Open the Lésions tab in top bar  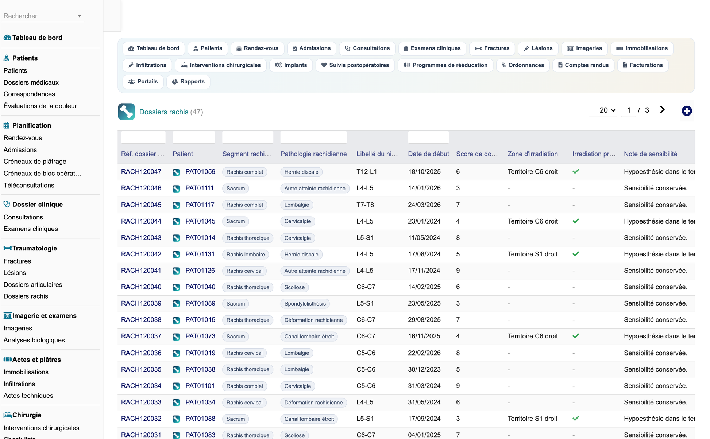pyautogui.click(x=538, y=48)
